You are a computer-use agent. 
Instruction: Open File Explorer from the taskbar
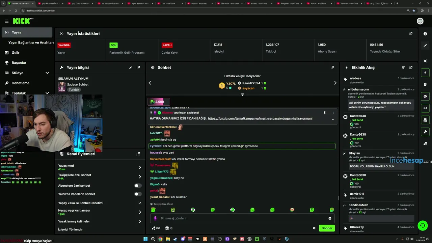[168, 239]
